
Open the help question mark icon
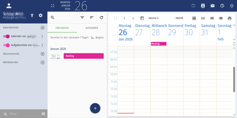click(x=222, y=6)
